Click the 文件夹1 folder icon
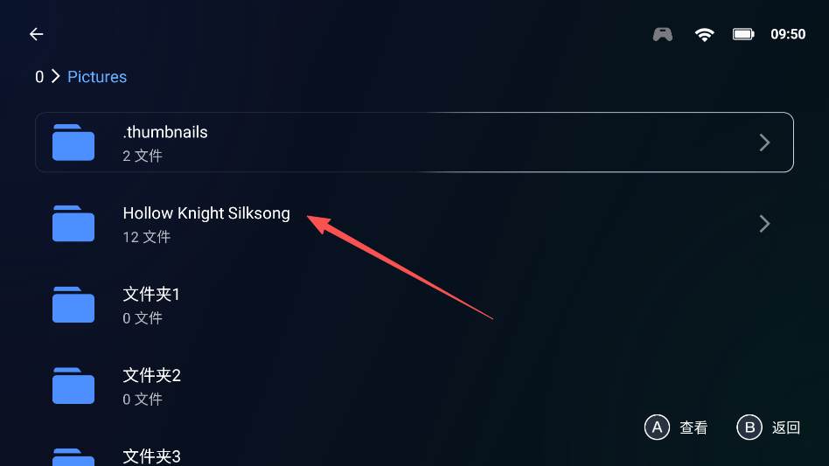This screenshot has height=466, width=829. (x=73, y=304)
